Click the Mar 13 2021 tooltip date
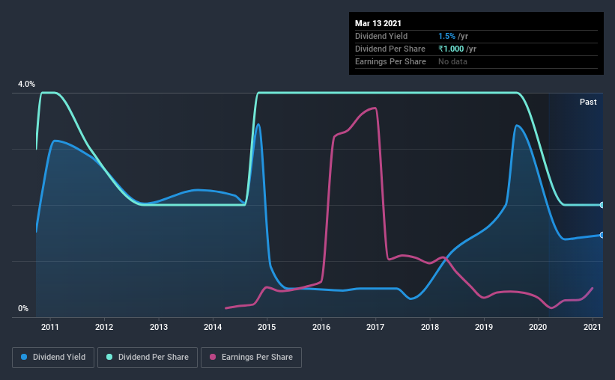Image resolution: width=615 pixels, height=380 pixels. click(378, 23)
